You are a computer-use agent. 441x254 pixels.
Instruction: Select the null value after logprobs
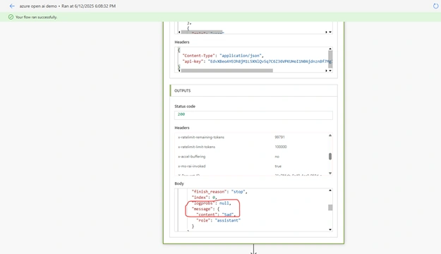(224, 203)
